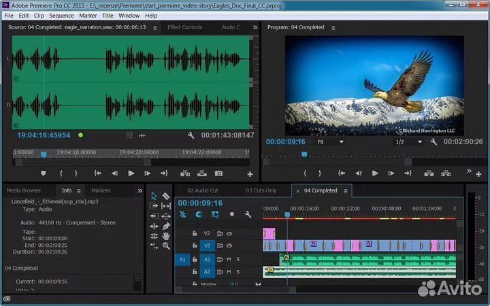
Task: Toggle Linked Selection in timeline
Action: pyautogui.click(x=215, y=214)
